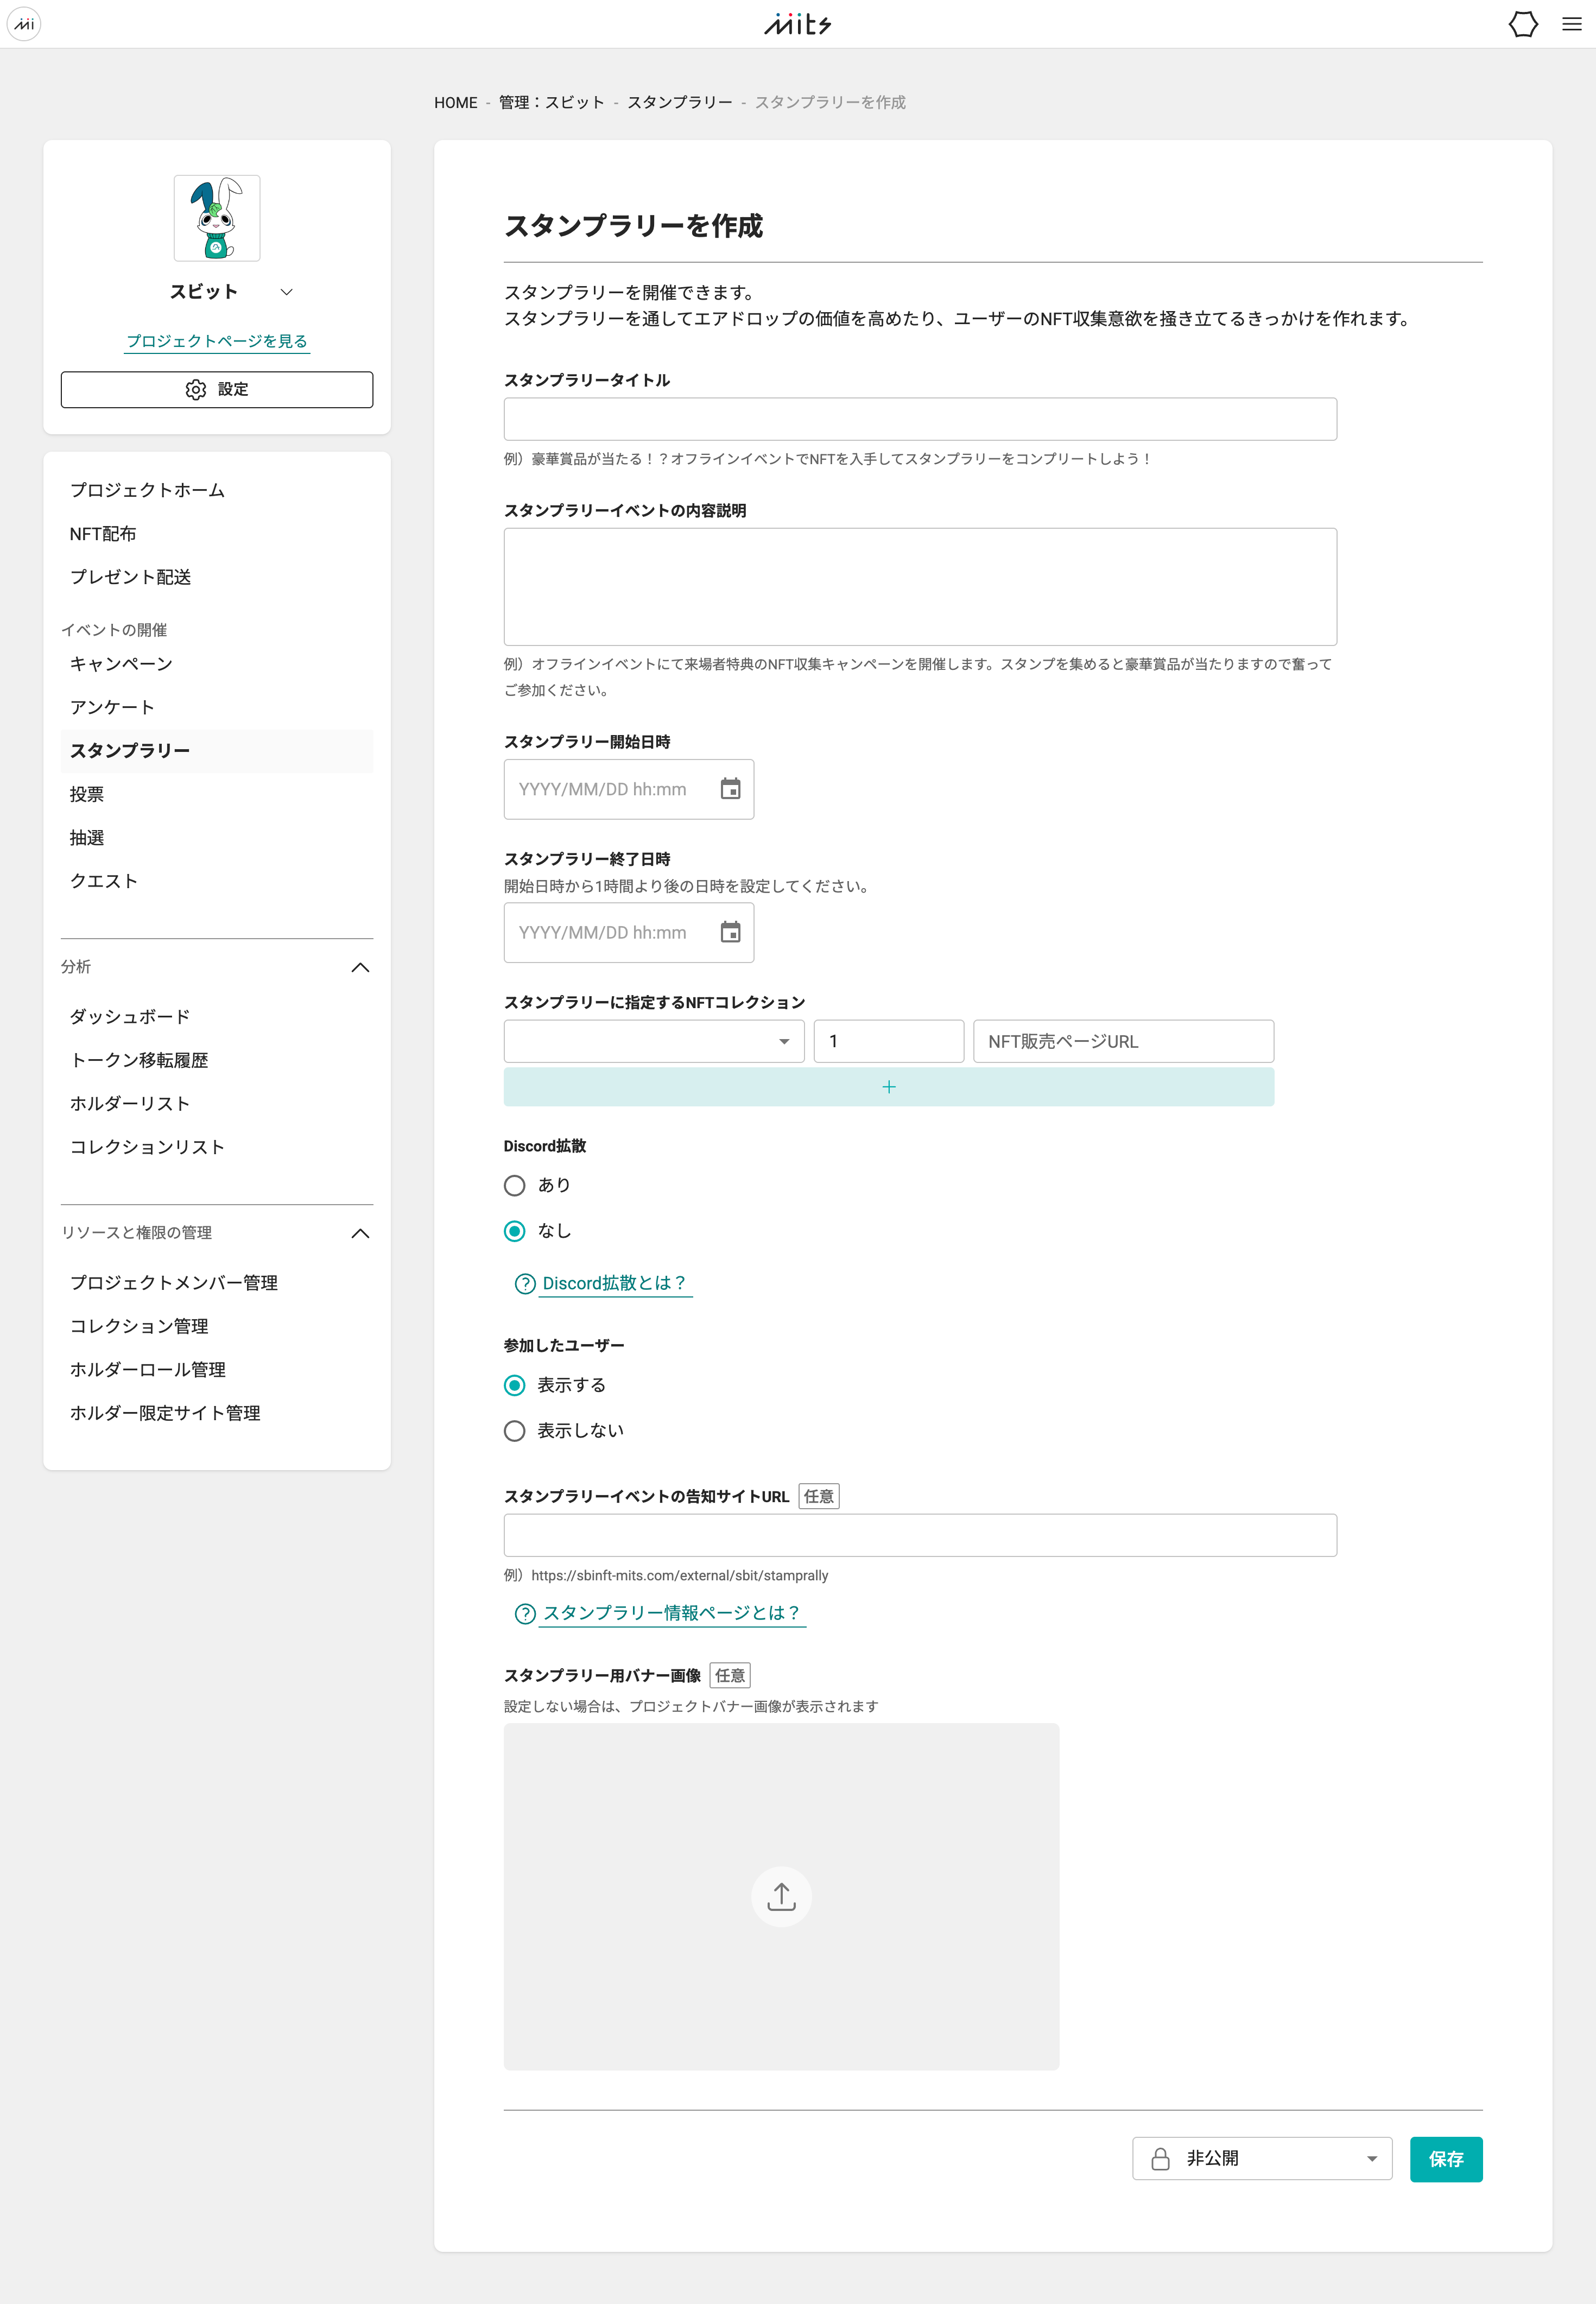This screenshot has height=2304, width=1596.
Task: Open the NFT collection dropdown
Action: (x=654, y=1041)
